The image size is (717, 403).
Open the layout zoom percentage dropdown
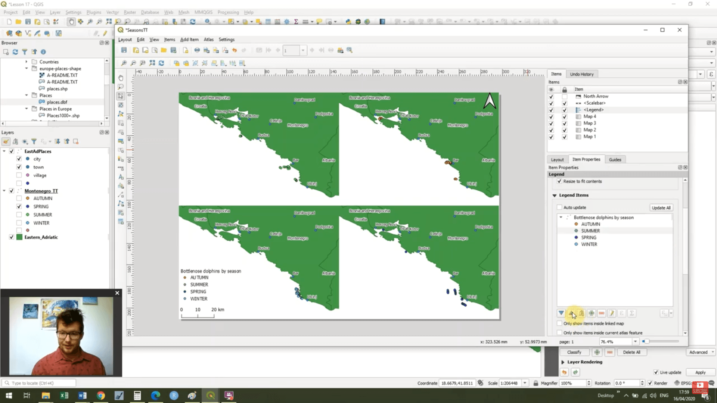tap(635, 341)
